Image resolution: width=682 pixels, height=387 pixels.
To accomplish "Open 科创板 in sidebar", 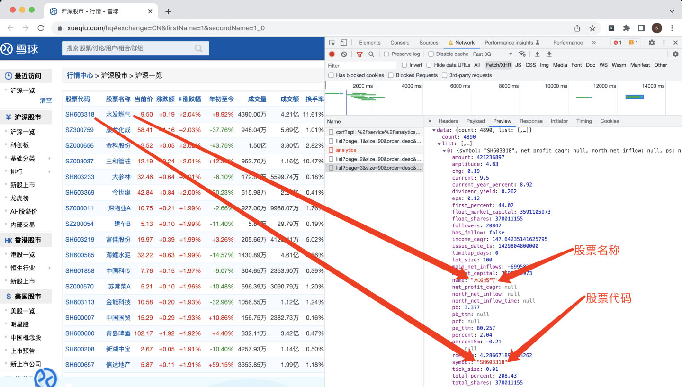I will (20, 145).
